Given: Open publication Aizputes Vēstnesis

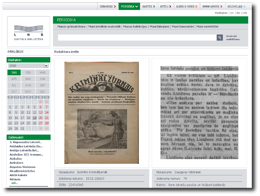Looking at the screenshot, I should [x=22, y=167].
